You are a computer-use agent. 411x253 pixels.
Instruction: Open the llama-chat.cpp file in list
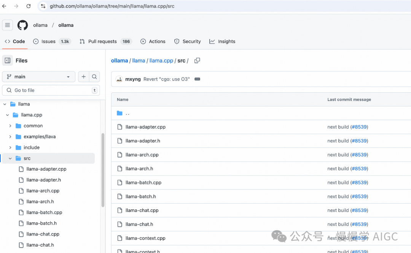pos(142,210)
